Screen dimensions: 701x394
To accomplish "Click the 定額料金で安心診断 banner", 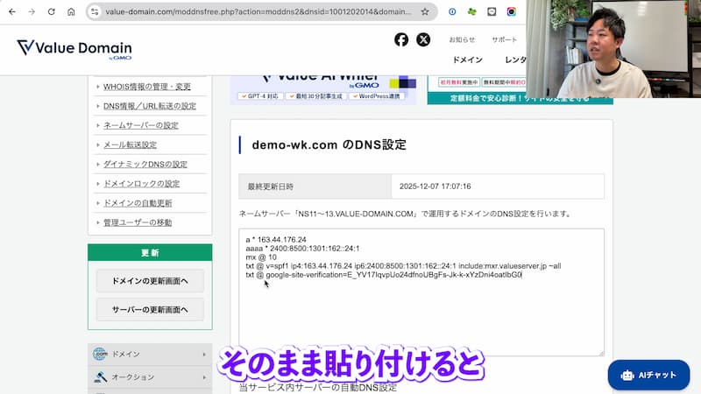I will point(520,90).
